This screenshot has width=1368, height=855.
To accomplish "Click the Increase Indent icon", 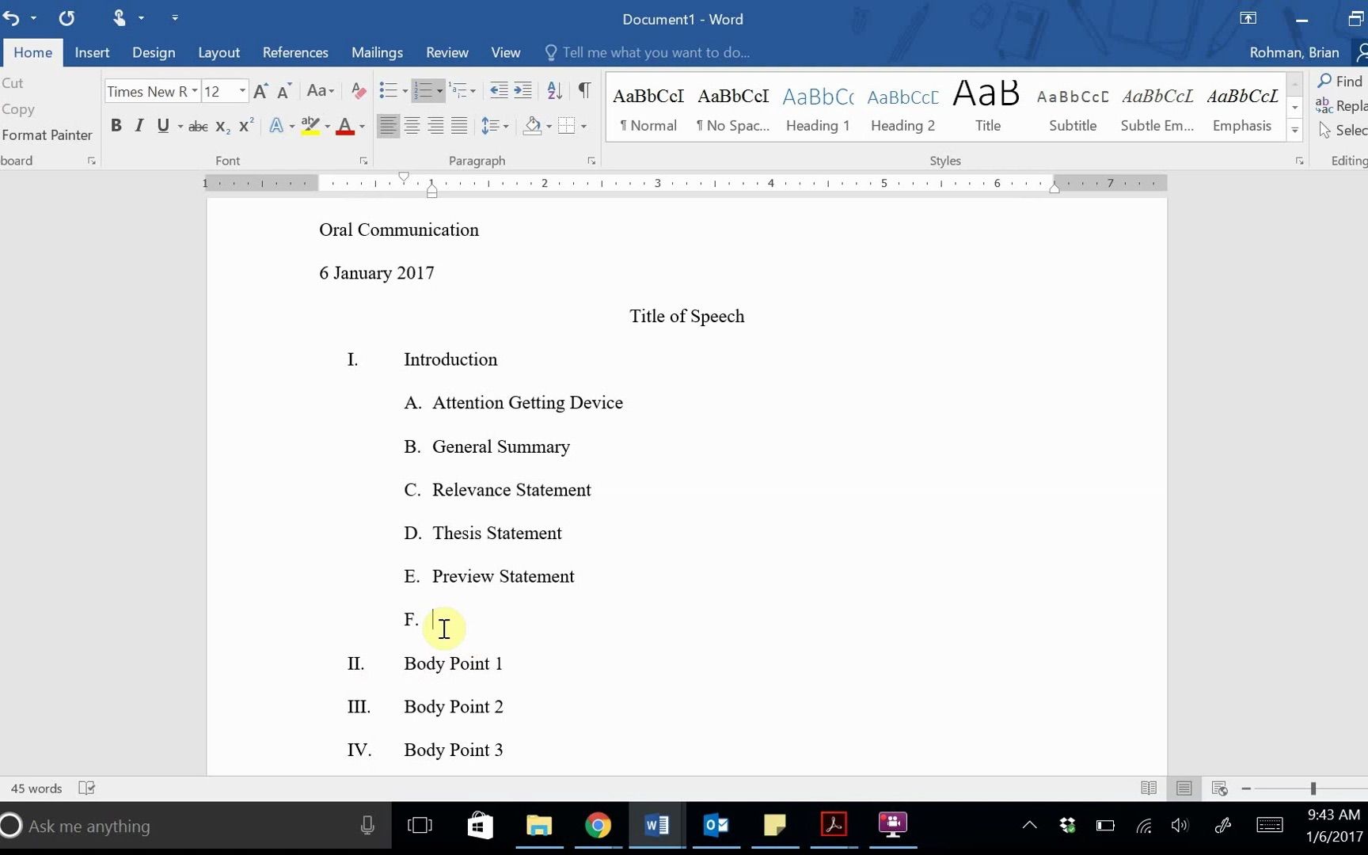I will (x=523, y=91).
